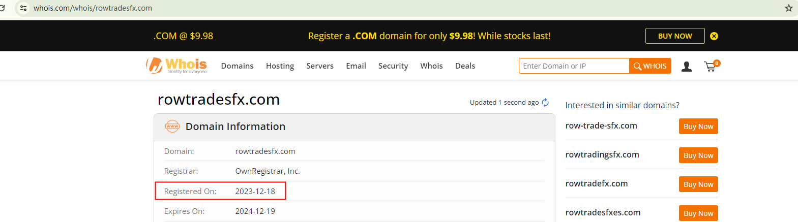
Task: Reload the page using browser reload icon
Action: 3,8
